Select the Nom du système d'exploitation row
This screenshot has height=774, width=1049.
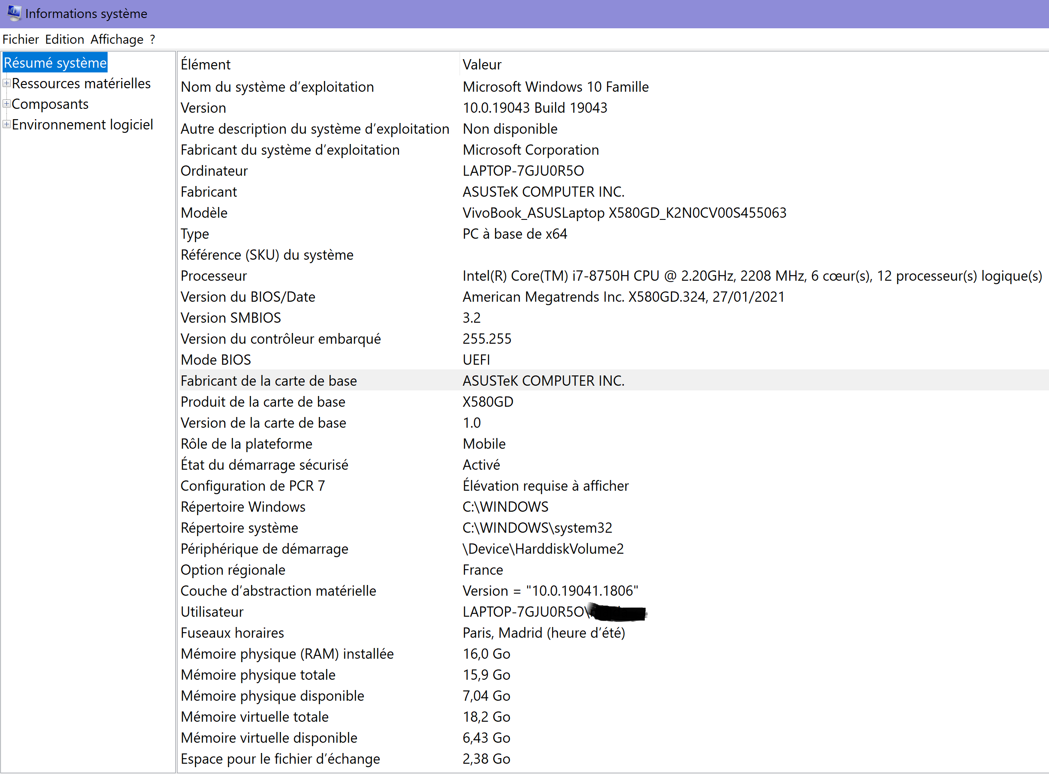(x=277, y=87)
